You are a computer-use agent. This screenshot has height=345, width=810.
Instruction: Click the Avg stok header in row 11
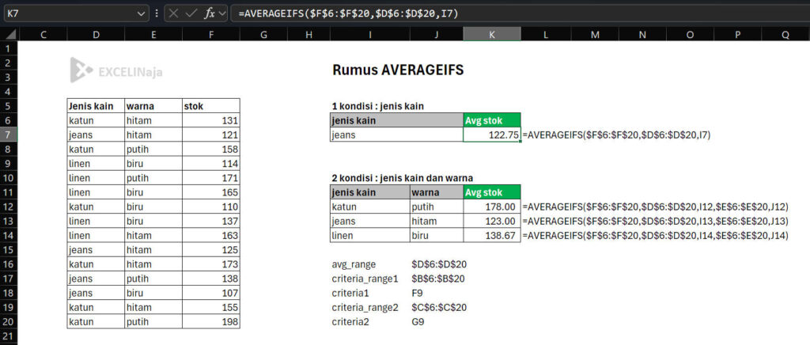point(492,192)
